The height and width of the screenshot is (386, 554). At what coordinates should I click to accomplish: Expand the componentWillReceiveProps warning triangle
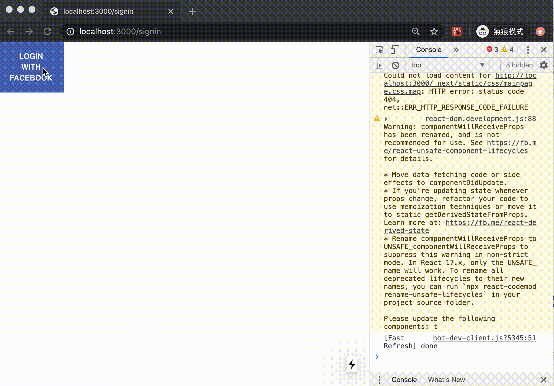coord(386,119)
